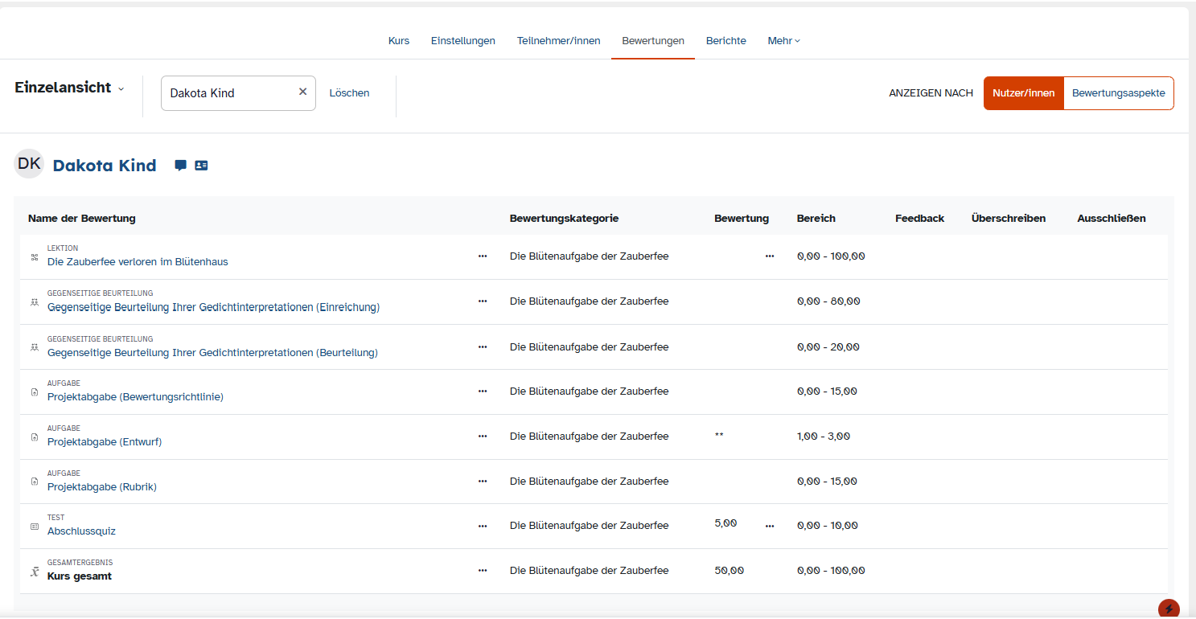The height and width of the screenshot is (619, 1196).
Task: Click the ANZEIGEN NACH label
Action: point(931,93)
